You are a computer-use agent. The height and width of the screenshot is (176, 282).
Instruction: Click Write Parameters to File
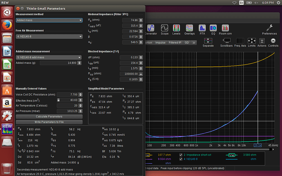[49, 122]
